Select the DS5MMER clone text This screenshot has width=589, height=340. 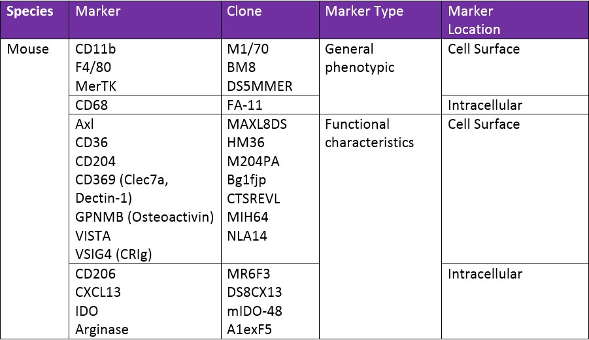260,86
